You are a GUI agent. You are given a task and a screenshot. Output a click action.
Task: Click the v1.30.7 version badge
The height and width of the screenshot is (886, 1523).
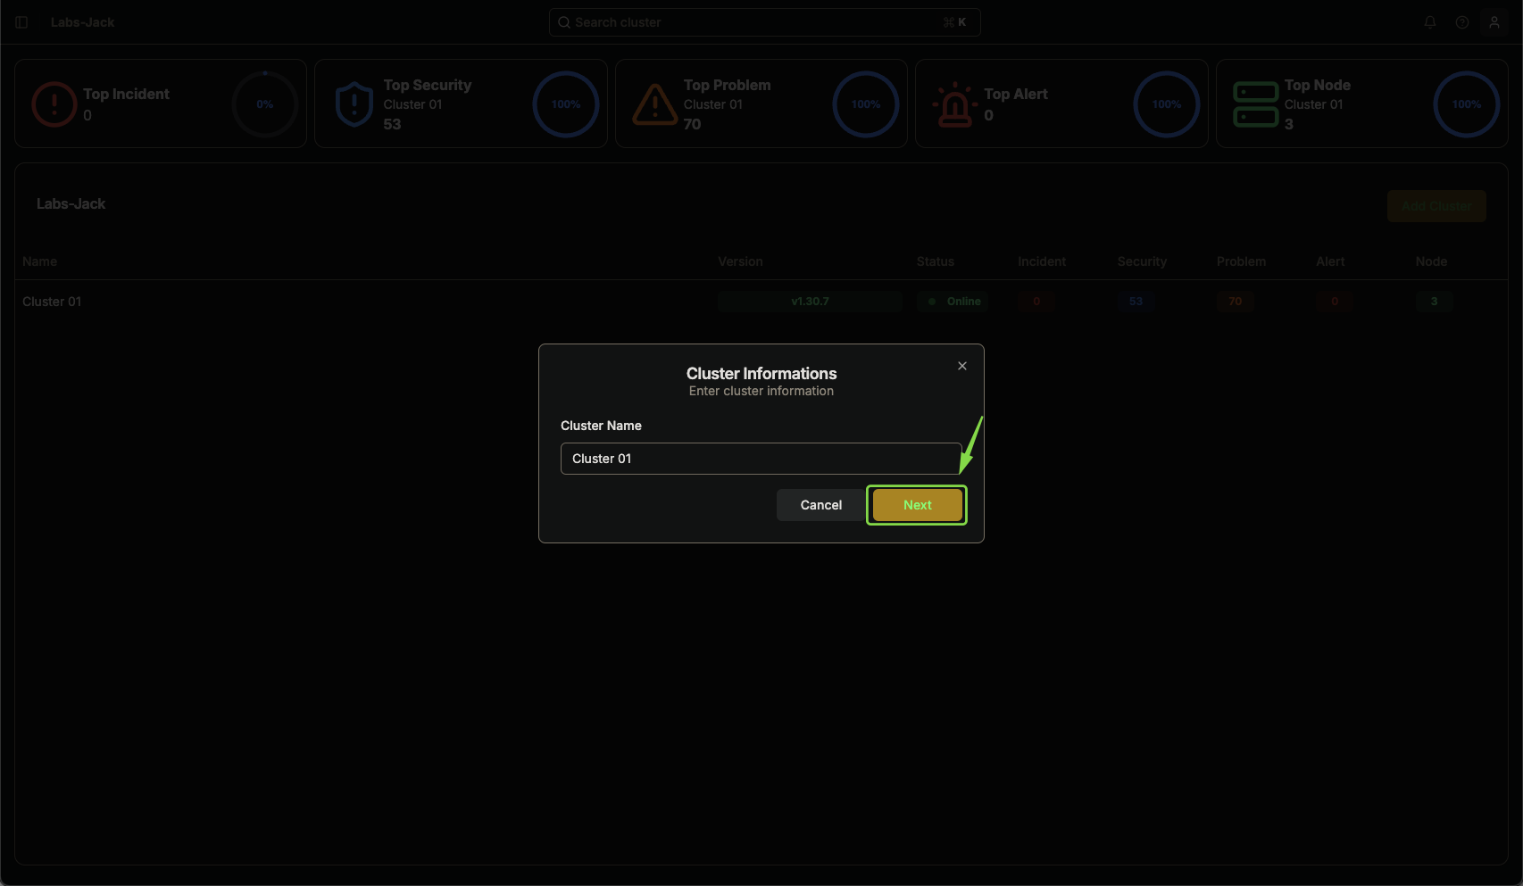coord(810,302)
